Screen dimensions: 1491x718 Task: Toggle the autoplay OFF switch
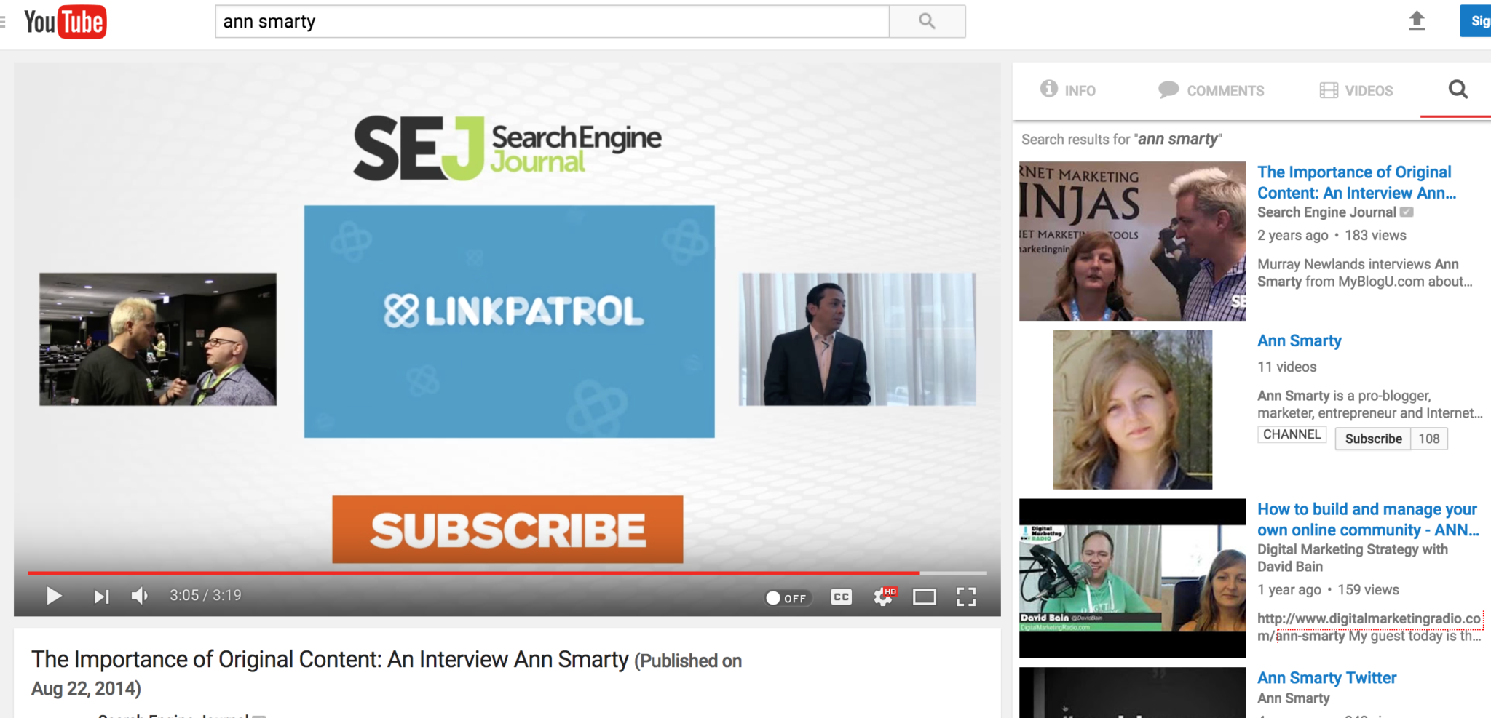pyautogui.click(x=787, y=598)
